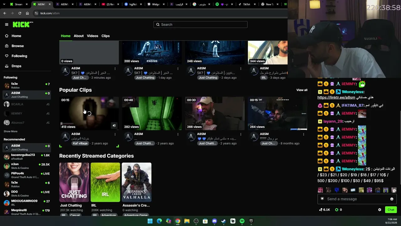The width and height of the screenshot is (401, 226).
Task: Select the channel Home tab
Action: click(x=65, y=36)
